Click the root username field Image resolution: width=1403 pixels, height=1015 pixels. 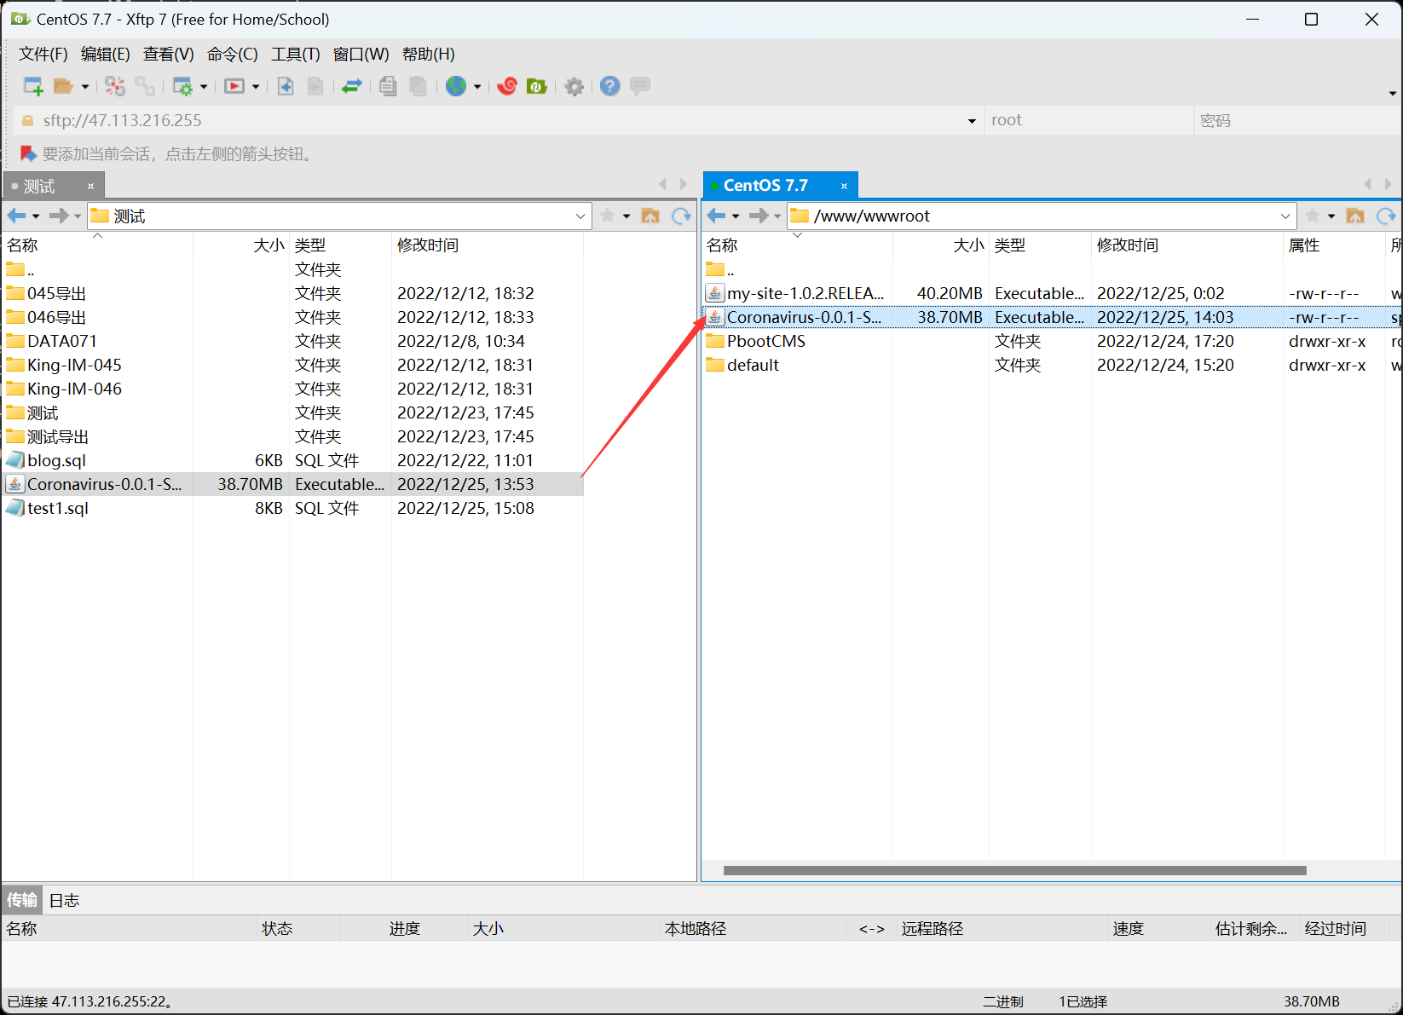point(1088,120)
